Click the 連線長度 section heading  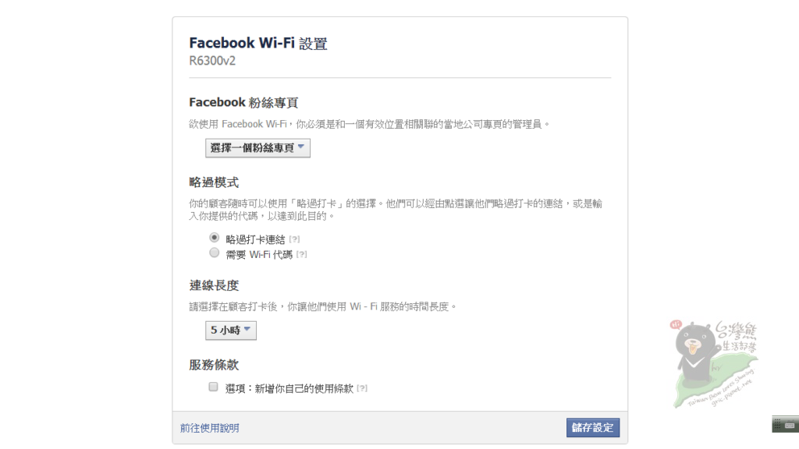coord(214,285)
